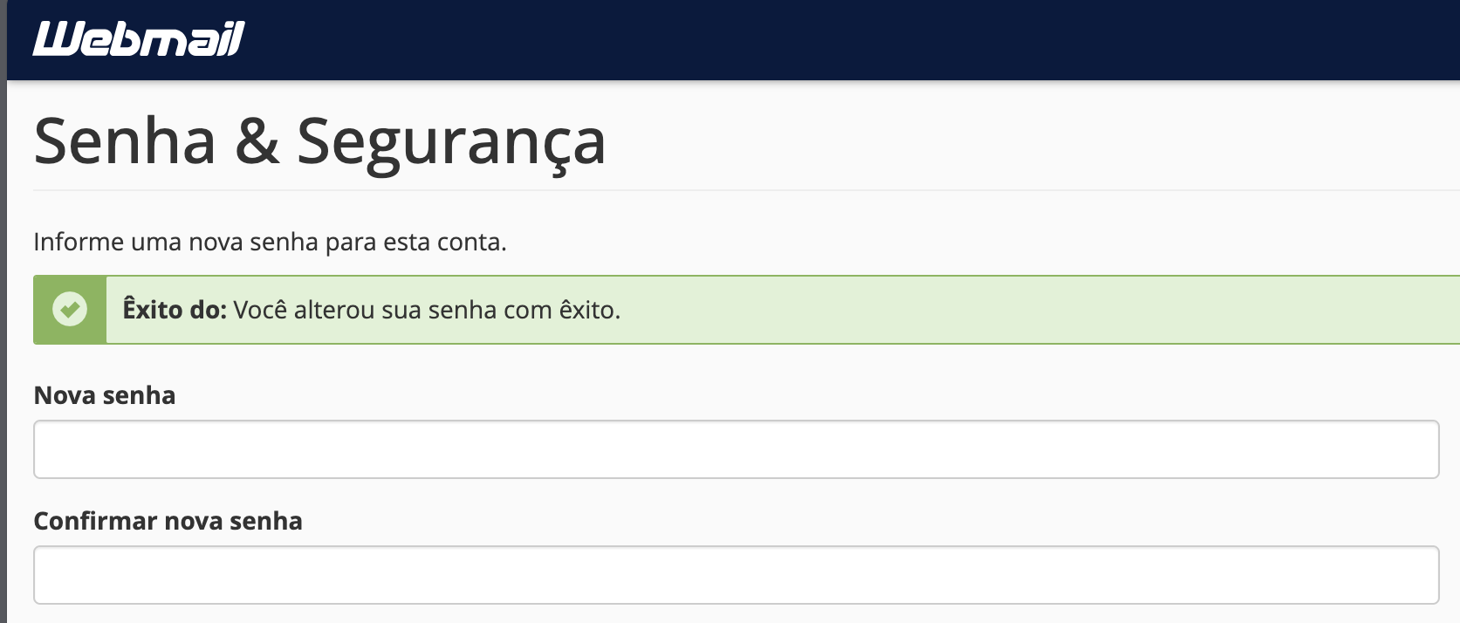The width and height of the screenshot is (1460, 623).
Task: Click the divider line below the title
Action: click(x=746, y=190)
